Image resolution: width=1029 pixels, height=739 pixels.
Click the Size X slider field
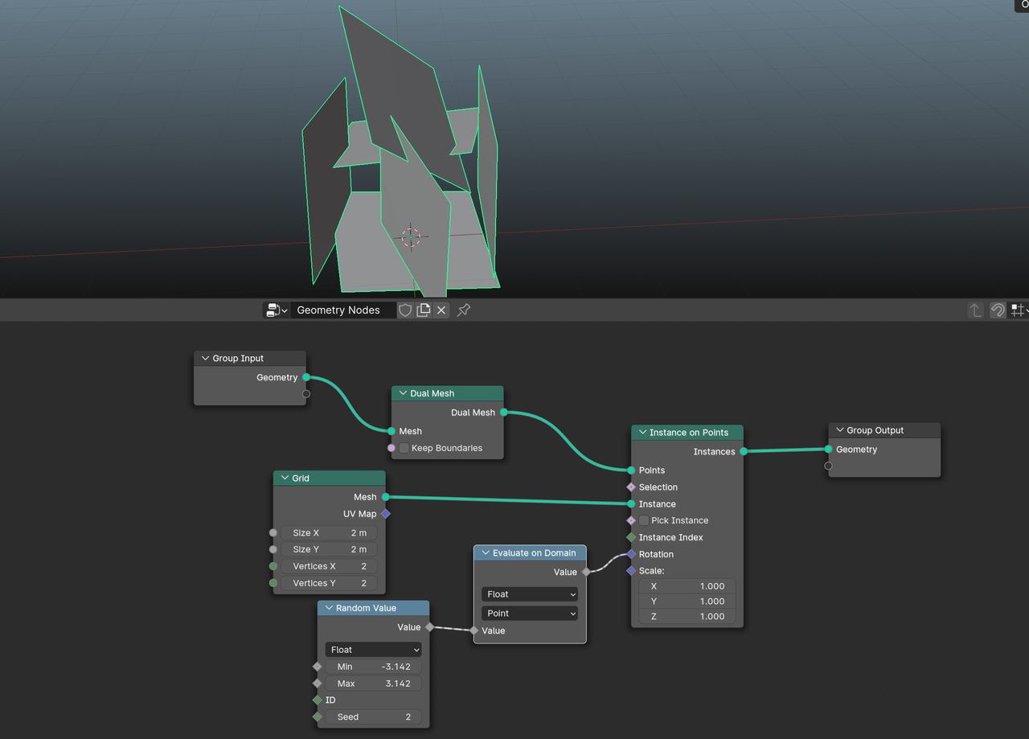pos(329,533)
